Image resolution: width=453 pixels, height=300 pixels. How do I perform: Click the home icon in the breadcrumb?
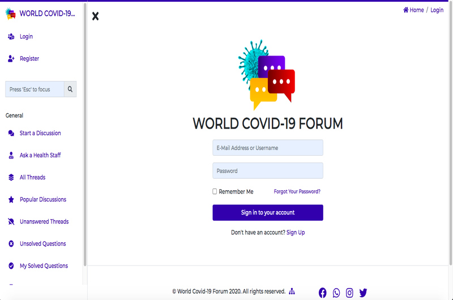tap(406, 10)
